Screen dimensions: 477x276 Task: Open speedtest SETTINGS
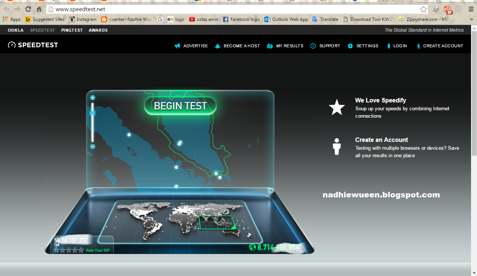click(x=367, y=46)
